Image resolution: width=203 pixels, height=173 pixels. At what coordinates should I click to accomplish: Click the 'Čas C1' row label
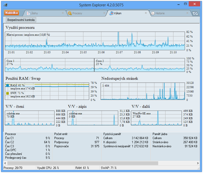9,138
